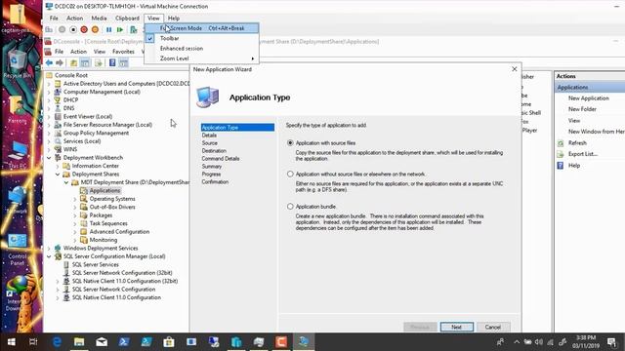The width and height of the screenshot is (625, 351).
Task: Click the orange Save VM state icon
Action: (96, 30)
